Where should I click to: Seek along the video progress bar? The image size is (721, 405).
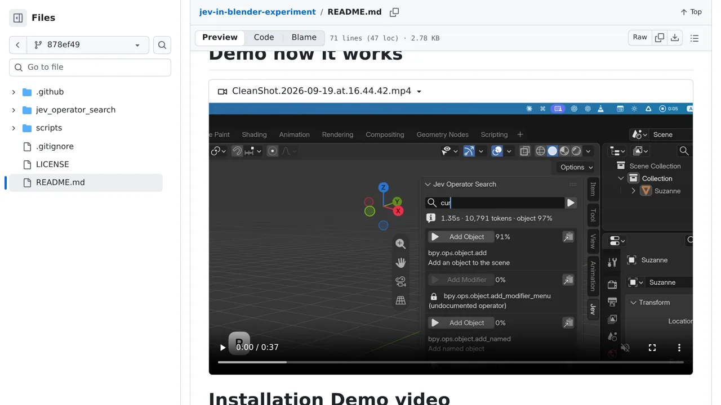(x=451, y=362)
